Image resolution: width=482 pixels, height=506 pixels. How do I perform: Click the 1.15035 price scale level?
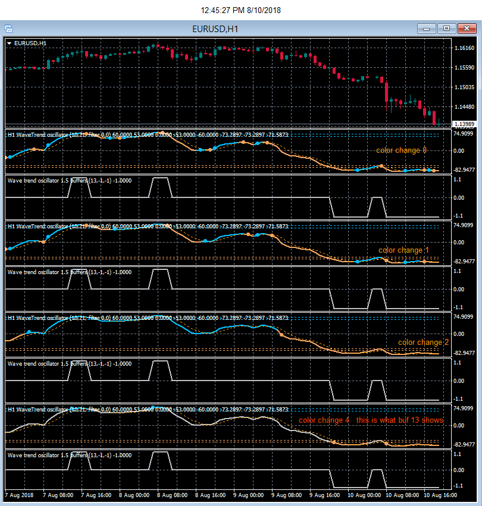pyautogui.click(x=464, y=87)
